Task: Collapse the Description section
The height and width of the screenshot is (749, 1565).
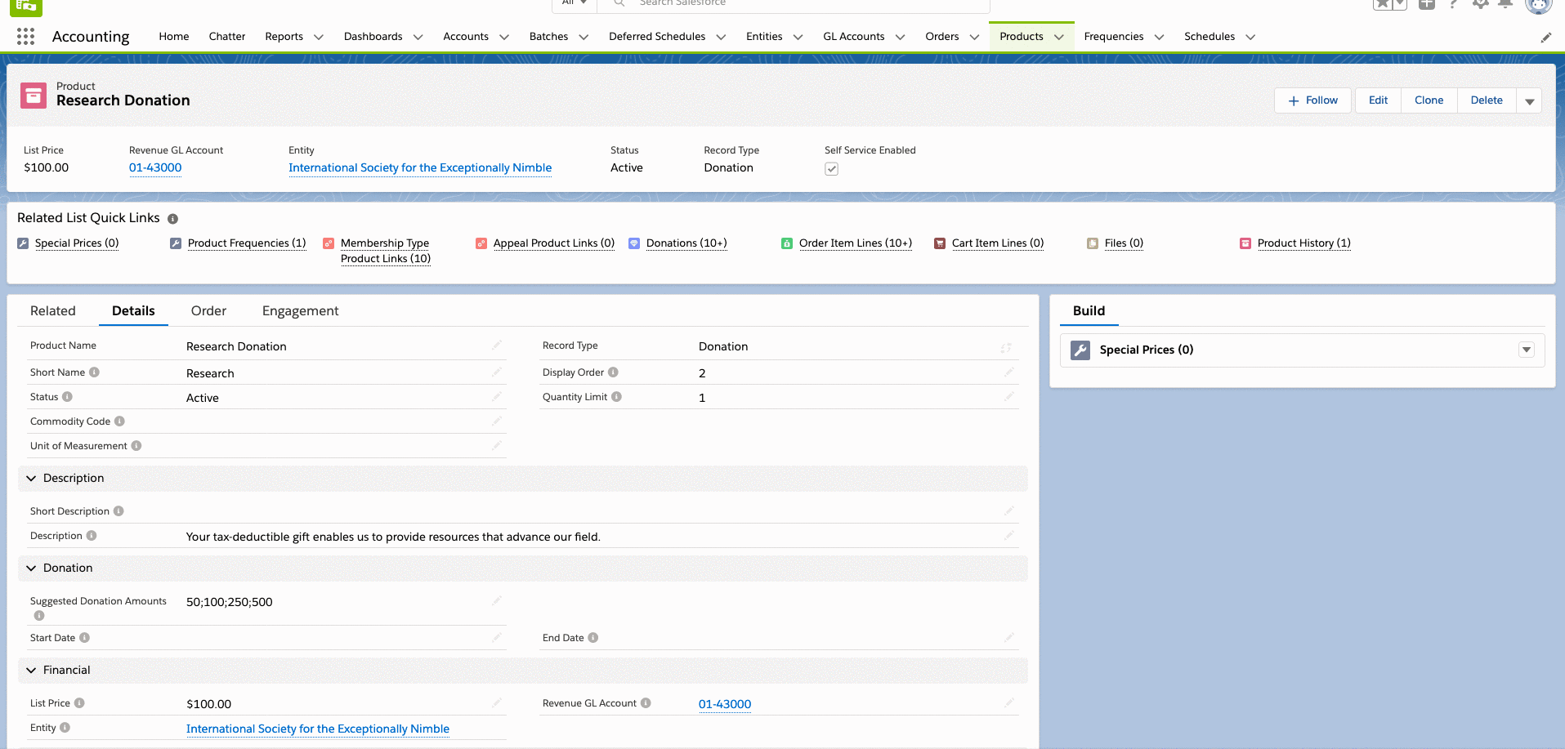Action: click(32, 479)
